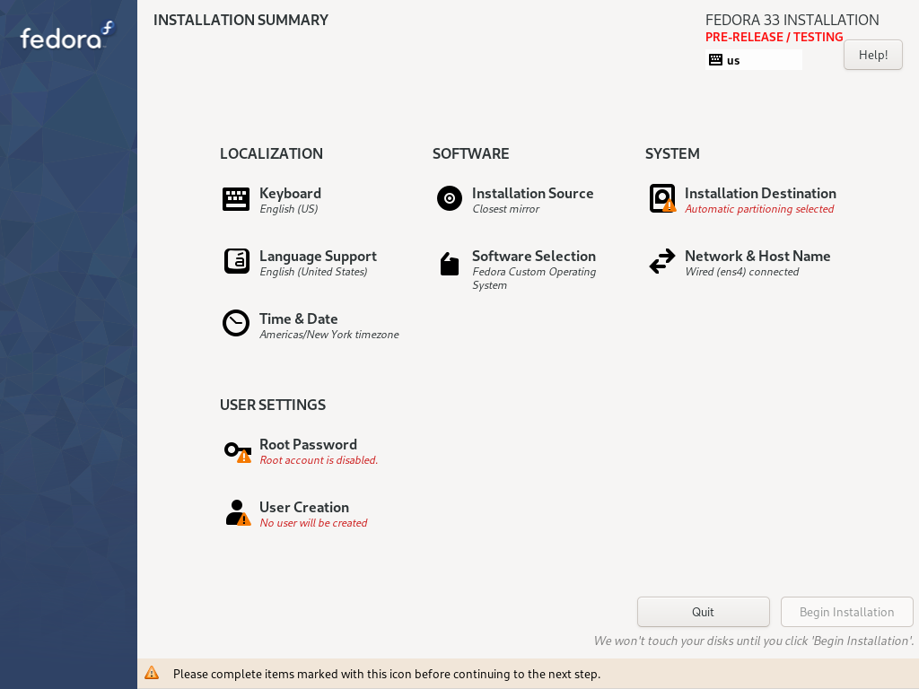Click the LOCALIZATION section heading
919x689 pixels.
(x=271, y=153)
